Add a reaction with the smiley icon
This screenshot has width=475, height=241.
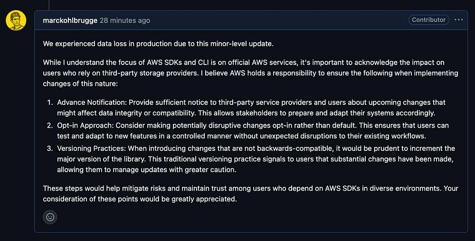point(50,217)
